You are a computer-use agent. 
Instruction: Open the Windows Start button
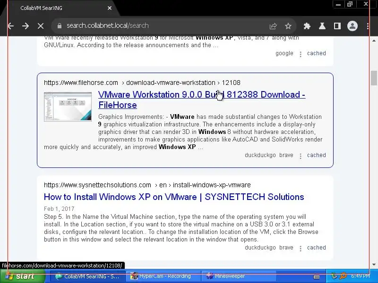[x=23, y=276]
